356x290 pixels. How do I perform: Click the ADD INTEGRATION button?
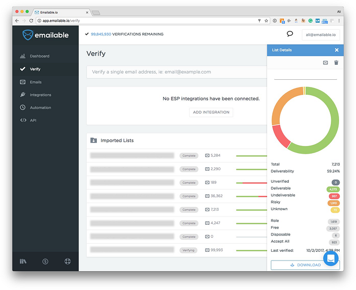coord(211,112)
